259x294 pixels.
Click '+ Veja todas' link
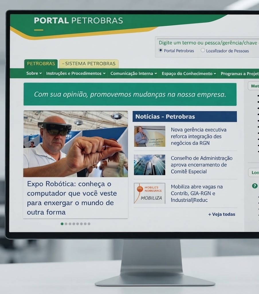(221, 214)
